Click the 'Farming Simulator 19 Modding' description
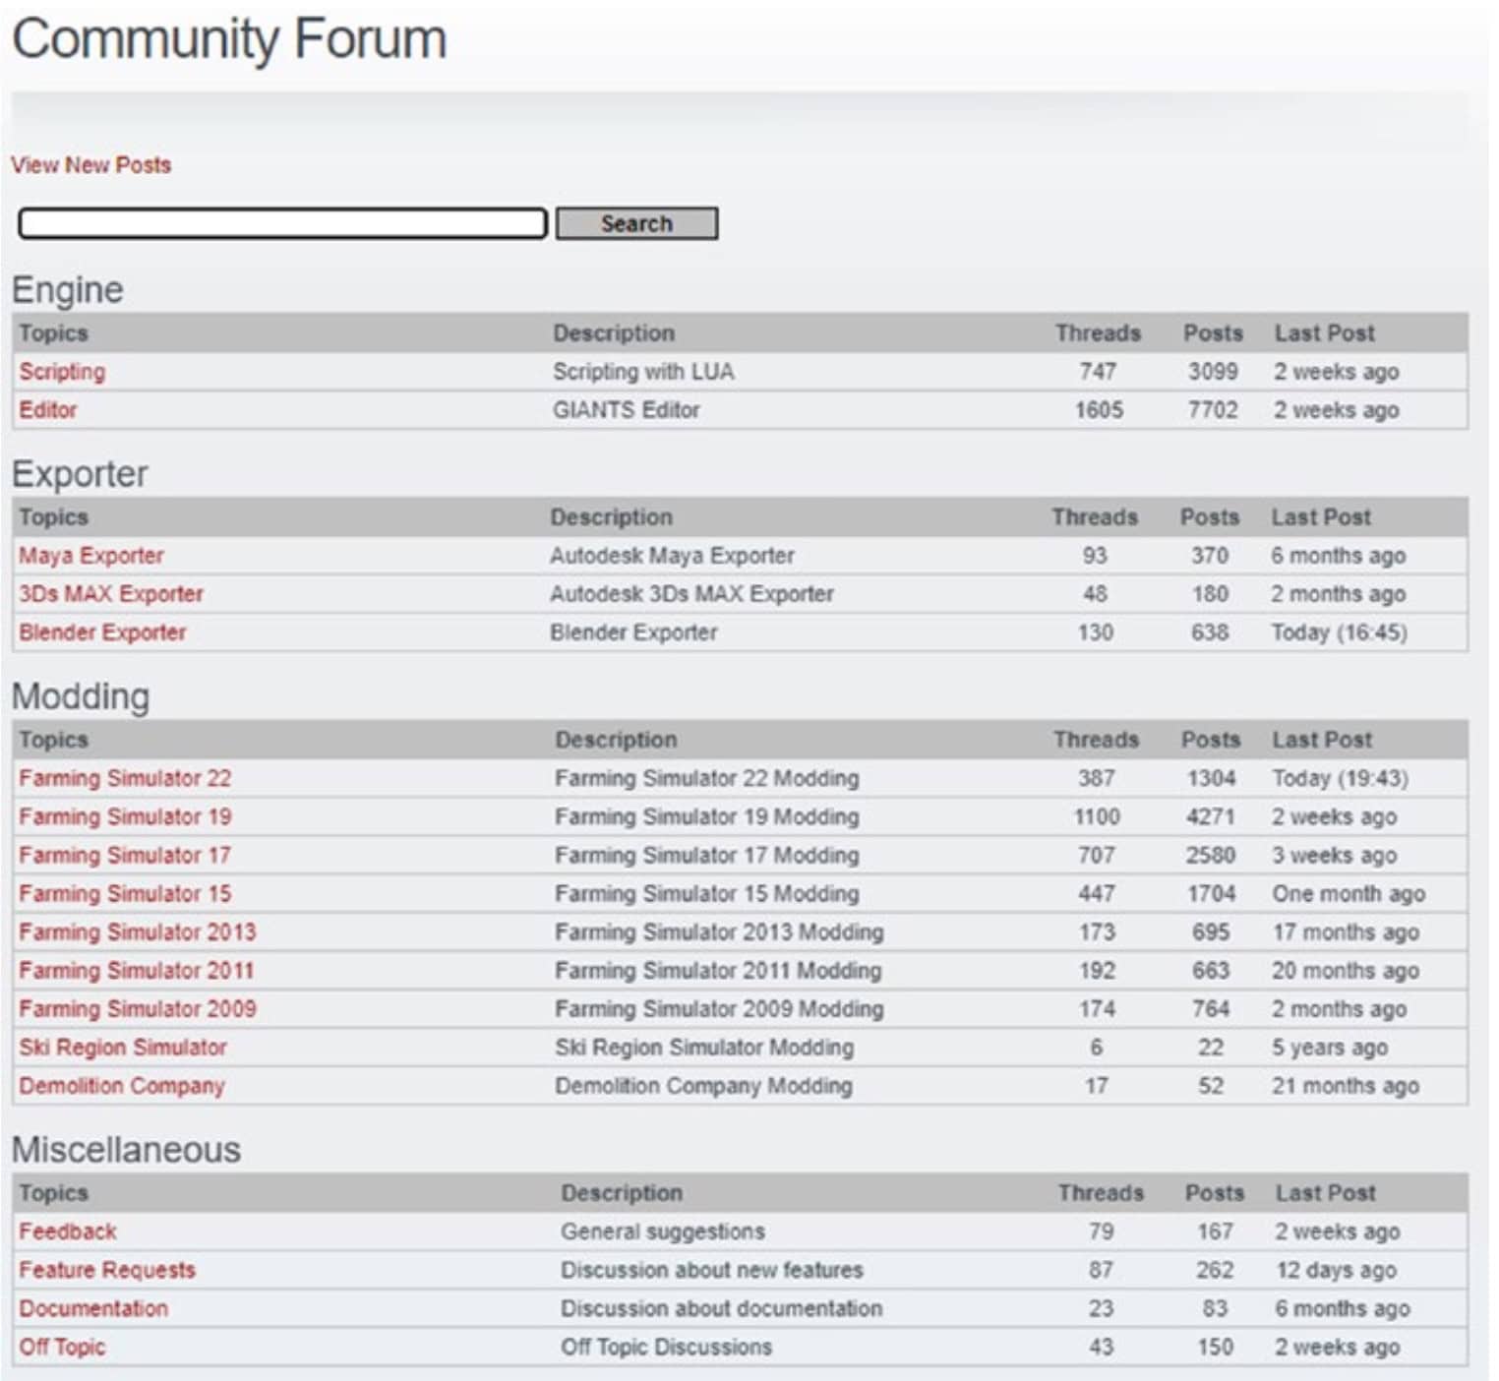 [x=706, y=816]
